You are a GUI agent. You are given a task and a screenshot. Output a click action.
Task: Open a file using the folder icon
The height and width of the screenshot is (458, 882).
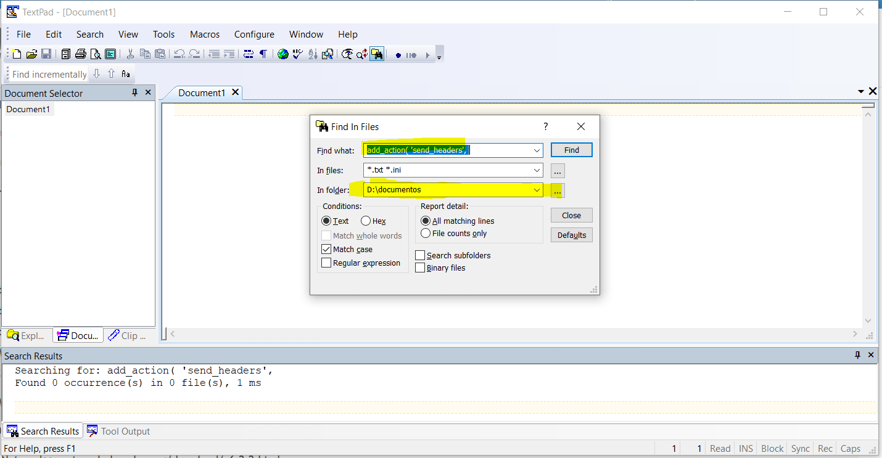click(31, 54)
